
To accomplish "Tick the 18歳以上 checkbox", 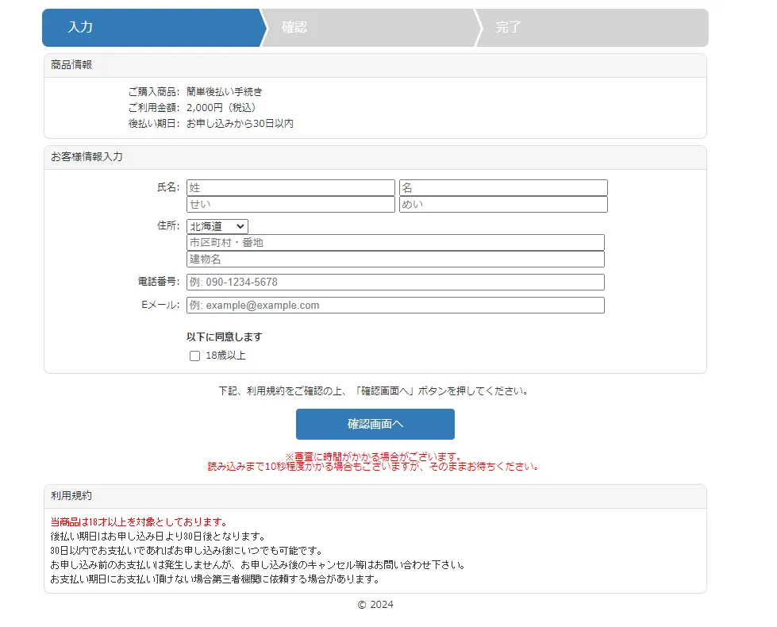I will point(194,356).
